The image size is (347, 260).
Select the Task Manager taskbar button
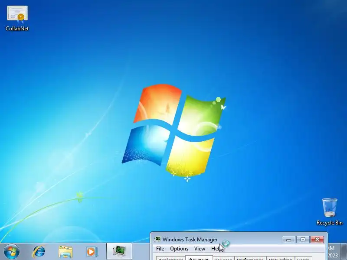[119, 251]
